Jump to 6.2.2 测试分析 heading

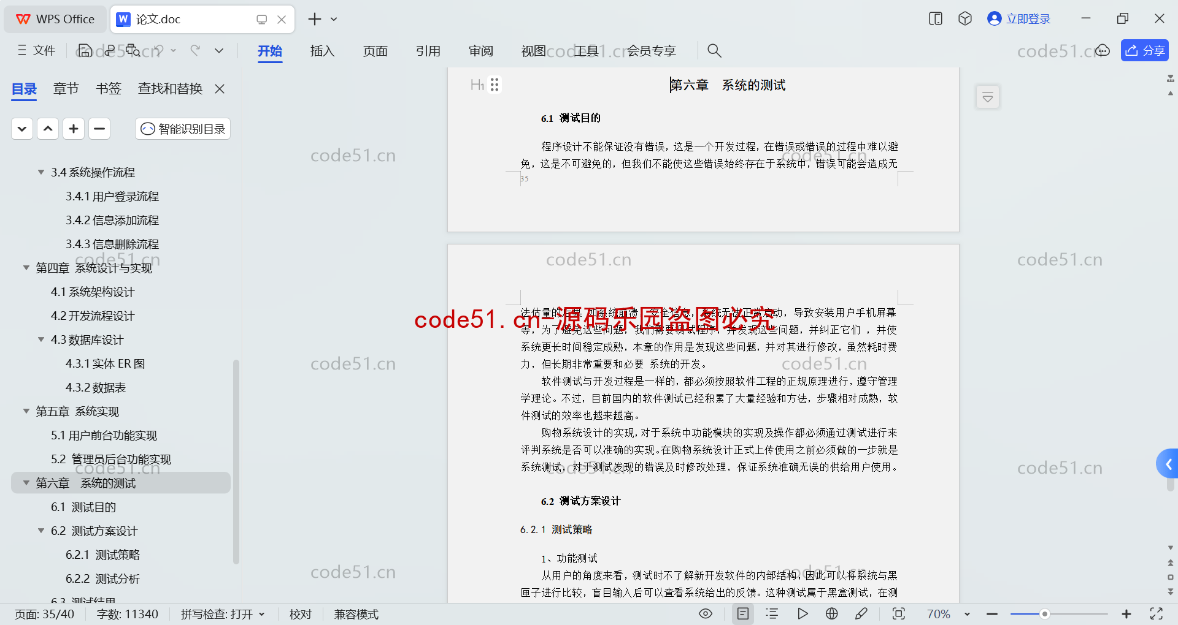[103, 578]
